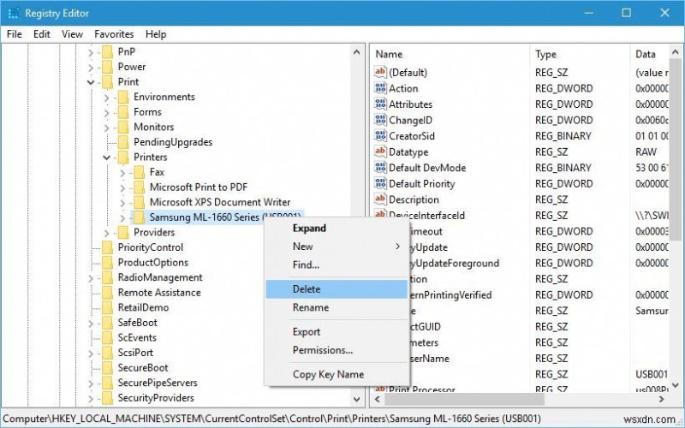Screen dimensions: 685x428
Task: Expand the Fax printer key
Action: (x=122, y=173)
